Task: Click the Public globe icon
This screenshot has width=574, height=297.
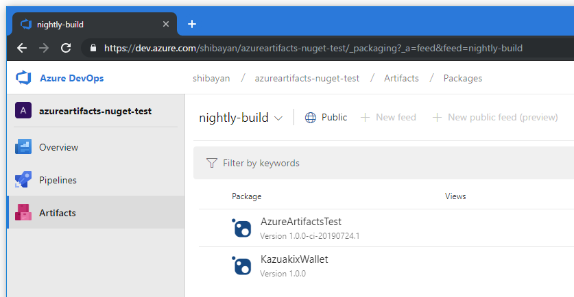Action: pyautogui.click(x=311, y=117)
